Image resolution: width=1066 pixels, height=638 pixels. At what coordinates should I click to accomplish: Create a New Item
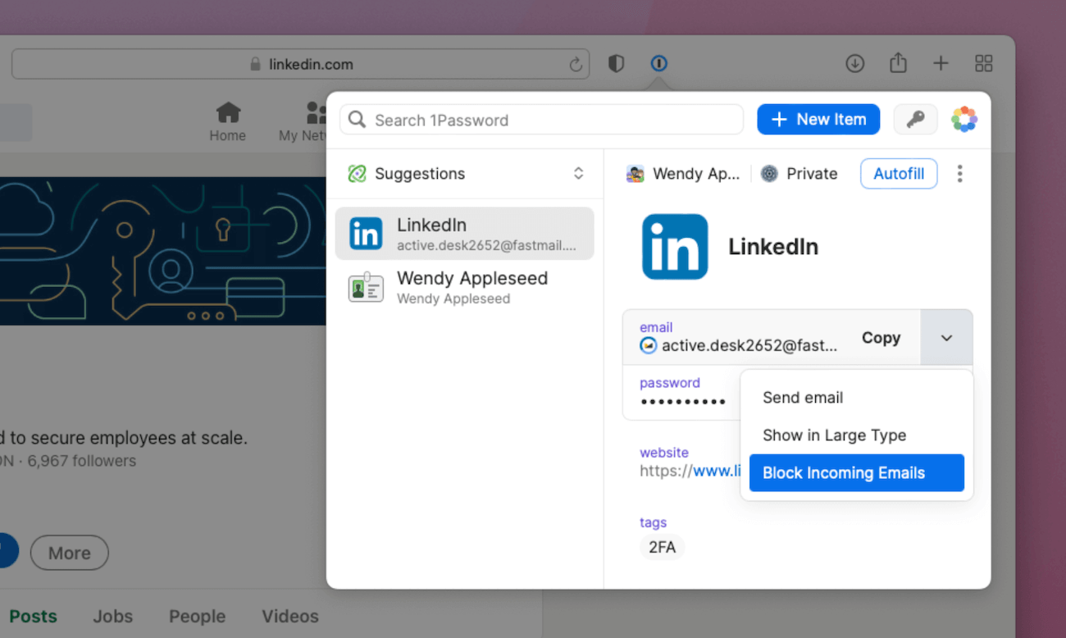(818, 119)
